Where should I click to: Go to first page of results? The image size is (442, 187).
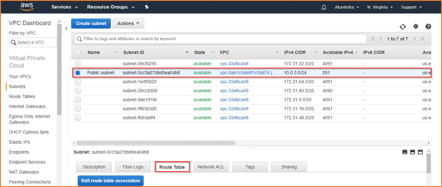pyautogui.click(x=373, y=39)
